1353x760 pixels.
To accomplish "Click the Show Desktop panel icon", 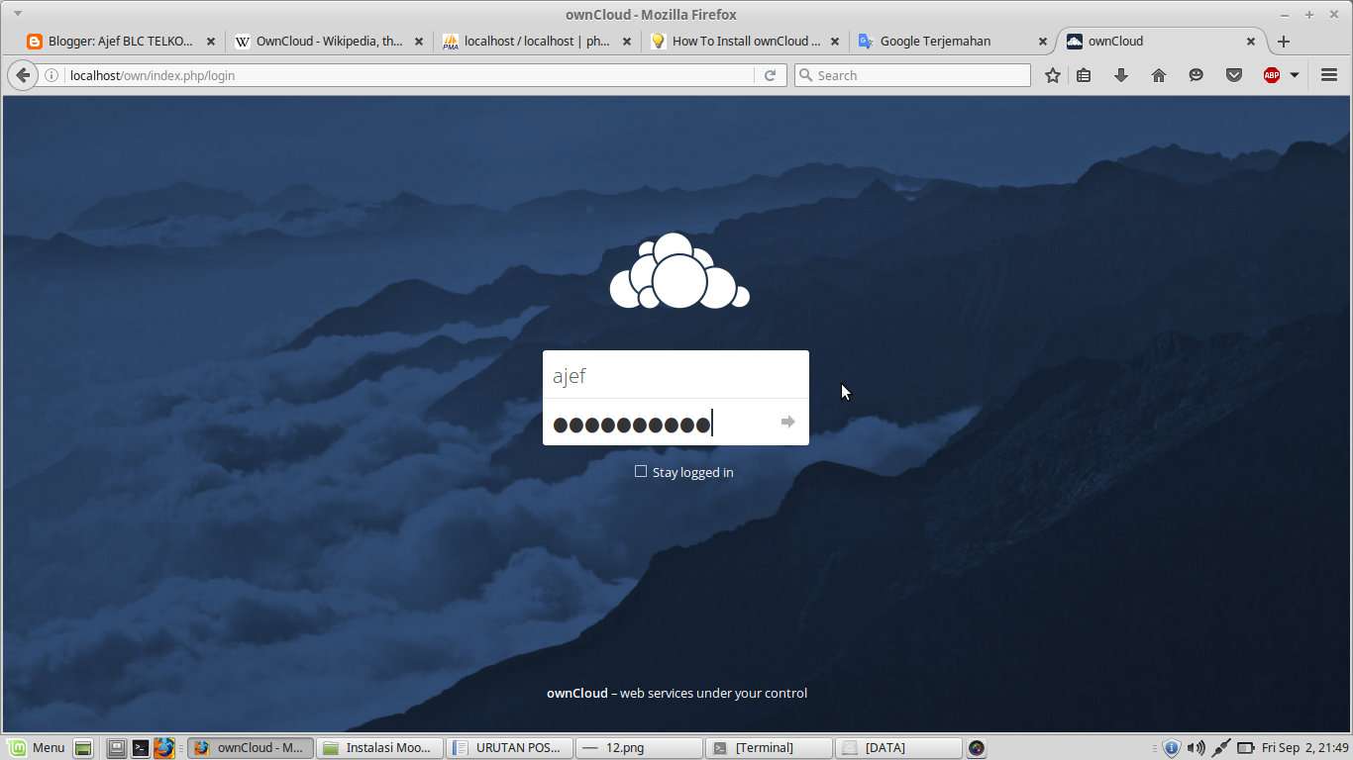I will point(83,748).
